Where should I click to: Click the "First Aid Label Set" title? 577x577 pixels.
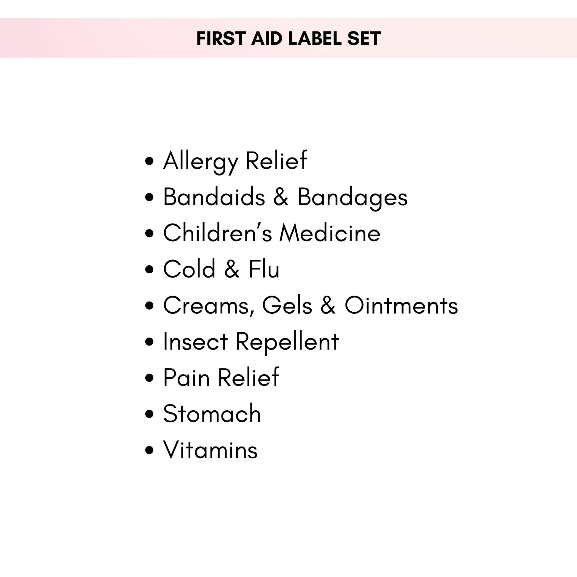(288, 39)
